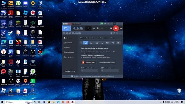The image size is (185, 104).
Task: Select the fifth screen mode icon in the mode strip
Action: tap(102, 43)
